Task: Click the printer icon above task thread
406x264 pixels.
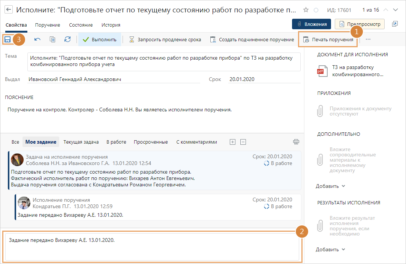Action: click(x=296, y=142)
